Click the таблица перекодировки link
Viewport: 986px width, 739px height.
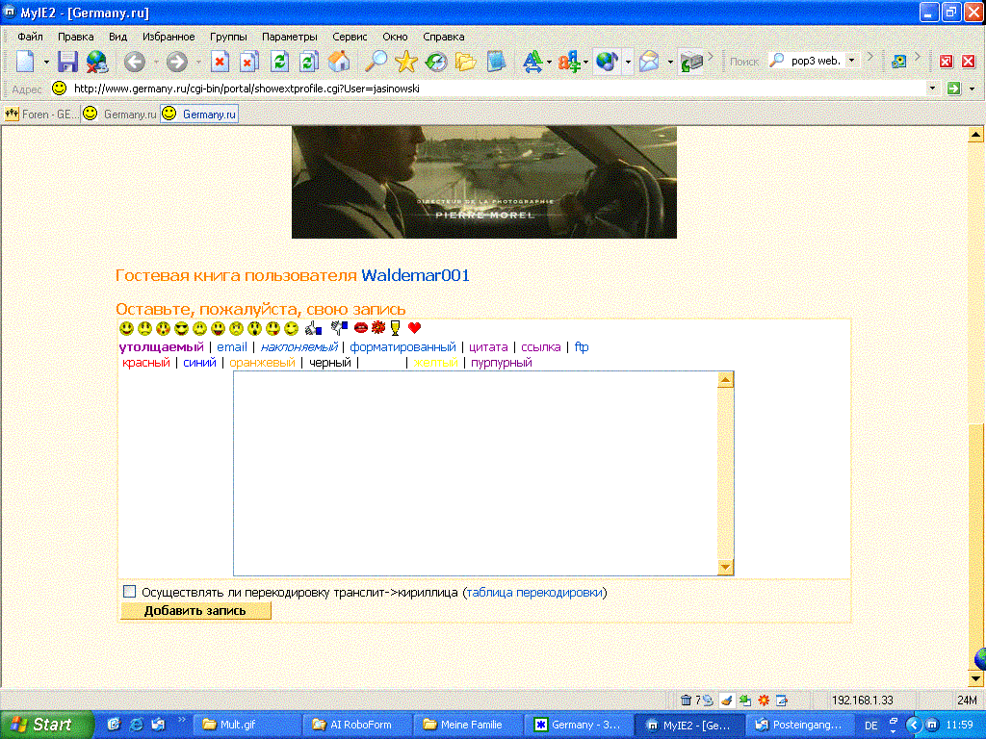534,592
